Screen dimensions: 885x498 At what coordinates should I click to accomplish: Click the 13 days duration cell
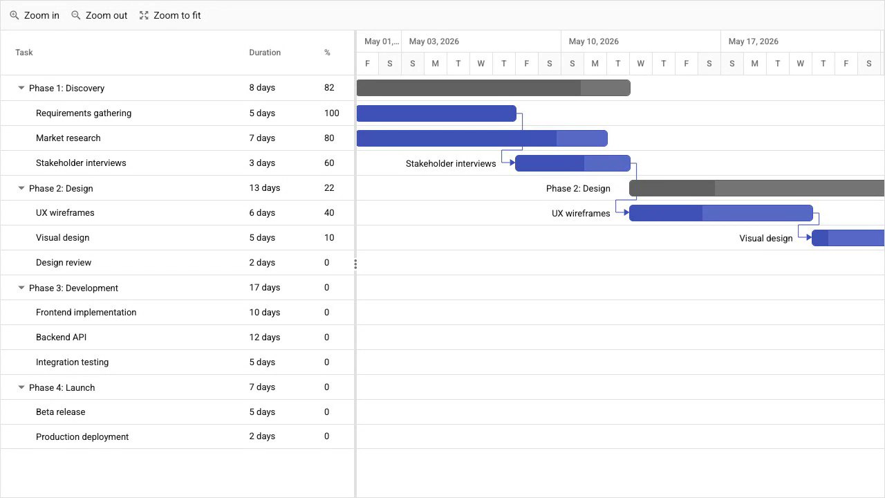tap(279, 188)
